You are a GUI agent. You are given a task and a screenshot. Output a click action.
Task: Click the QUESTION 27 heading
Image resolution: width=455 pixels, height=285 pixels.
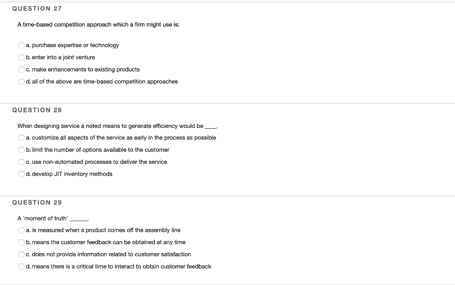pos(36,8)
